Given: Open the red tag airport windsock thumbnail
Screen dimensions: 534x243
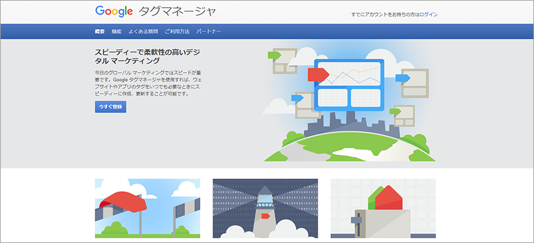Looking at the screenshot, I should click(x=147, y=208).
